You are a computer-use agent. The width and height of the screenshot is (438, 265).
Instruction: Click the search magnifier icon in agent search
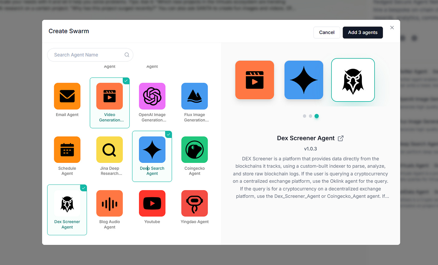coord(127,55)
